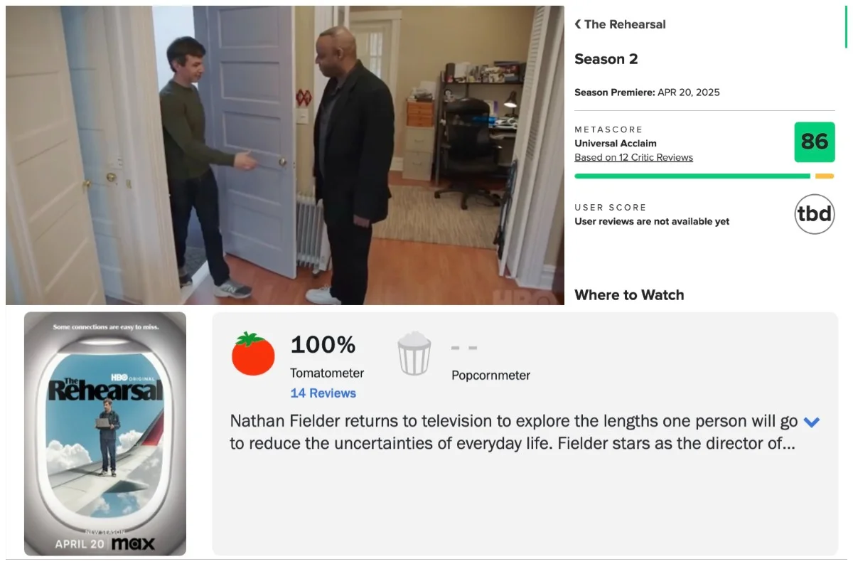Click the red tomato Tomatometer icon
The image size is (853, 564).
click(x=253, y=353)
